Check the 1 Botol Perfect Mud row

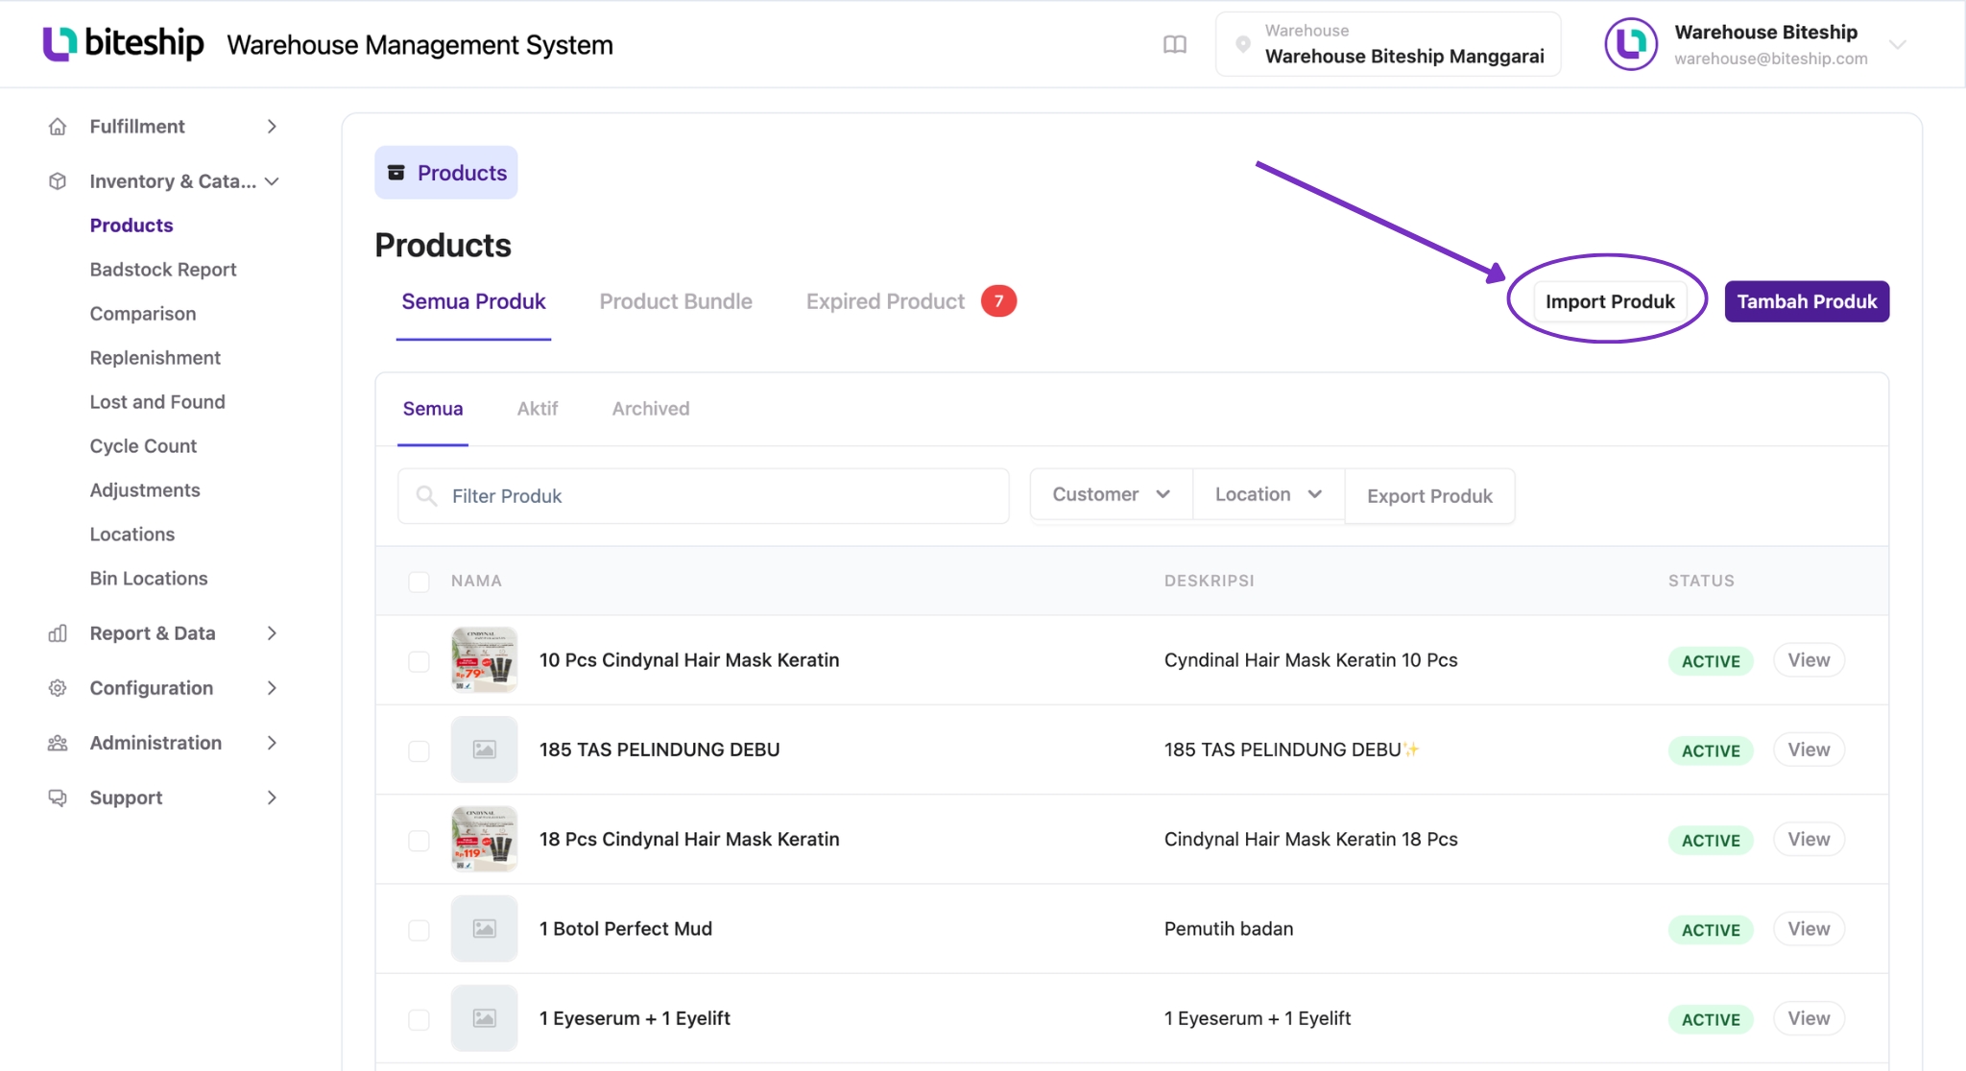419,930
